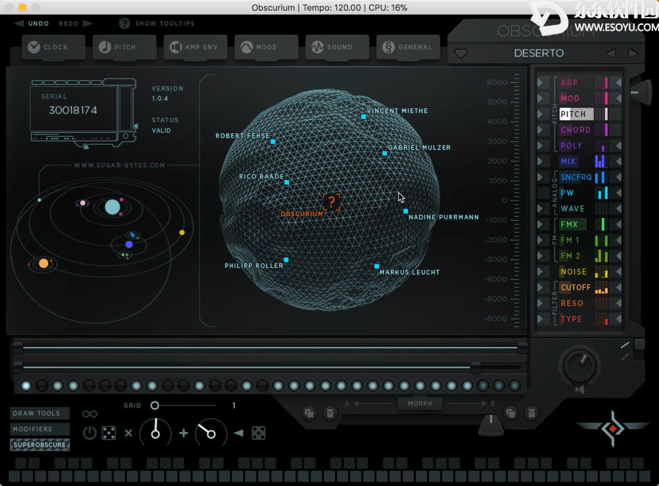Select the WAVE track
This screenshot has height=486, width=659.
[x=572, y=209]
